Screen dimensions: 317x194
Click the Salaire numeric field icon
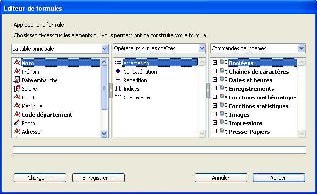17,89
